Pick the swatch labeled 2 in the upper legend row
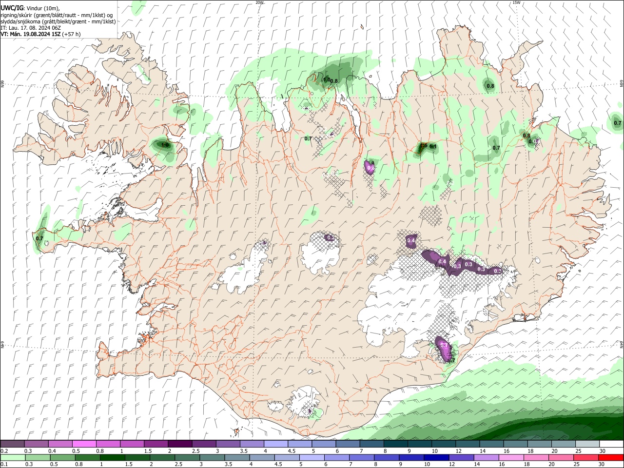Screen dimensions: 624x468 pos(180,444)
